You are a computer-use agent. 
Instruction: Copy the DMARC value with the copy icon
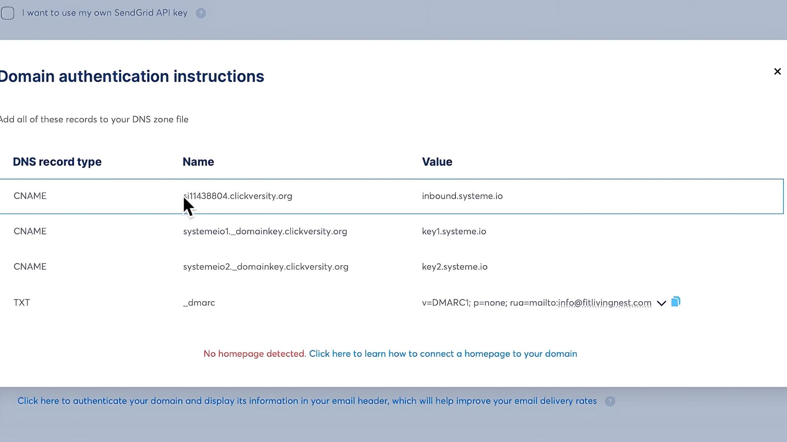pyautogui.click(x=676, y=302)
